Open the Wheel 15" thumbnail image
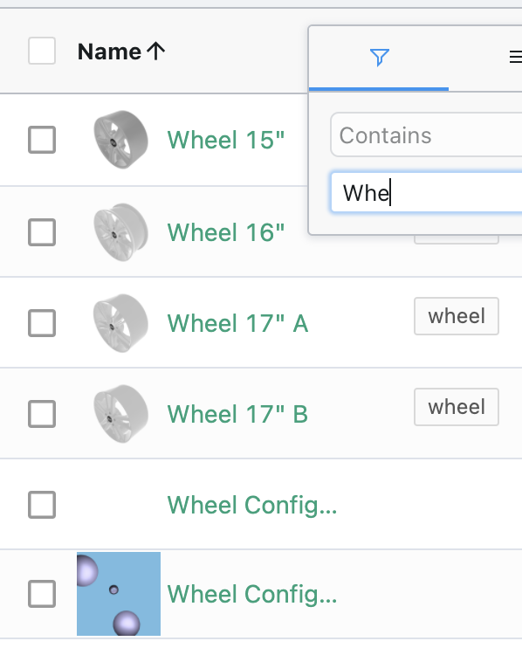The image size is (522, 648). click(120, 139)
